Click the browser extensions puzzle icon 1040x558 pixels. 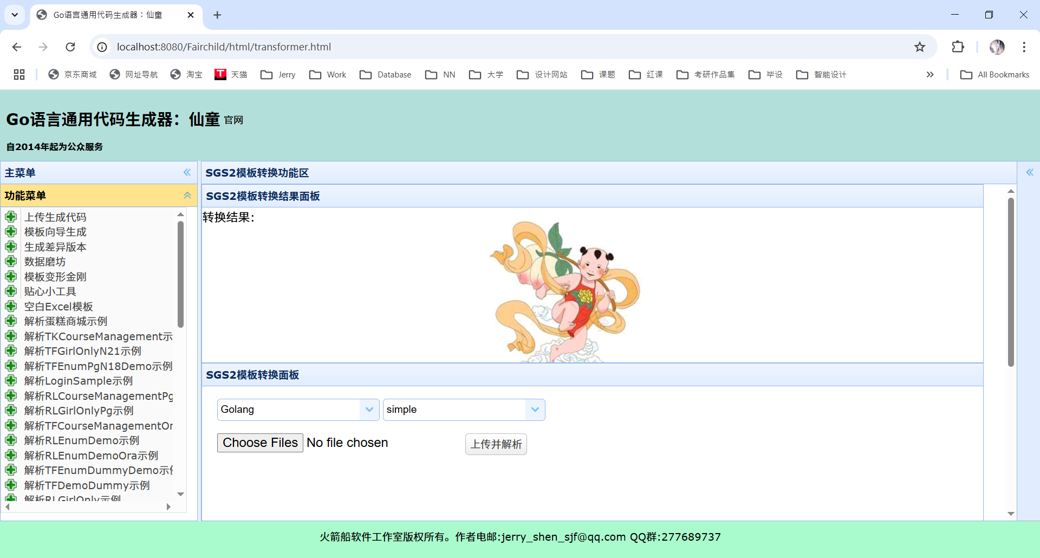(x=958, y=47)
